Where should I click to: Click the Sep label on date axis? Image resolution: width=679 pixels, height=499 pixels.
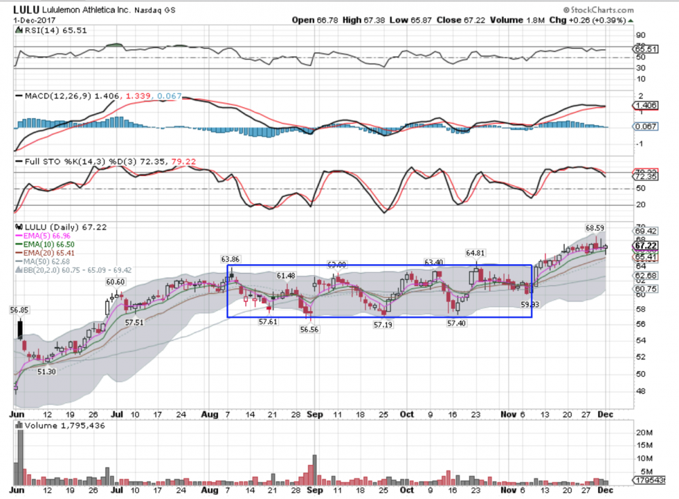click(x=312, y=412)
